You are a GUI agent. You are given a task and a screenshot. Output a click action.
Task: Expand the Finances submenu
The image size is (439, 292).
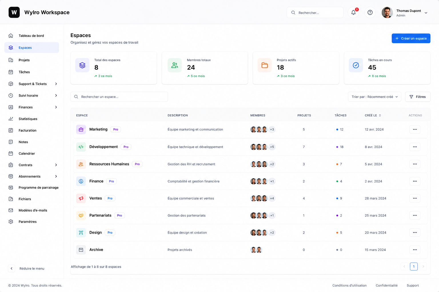[56, 107]
